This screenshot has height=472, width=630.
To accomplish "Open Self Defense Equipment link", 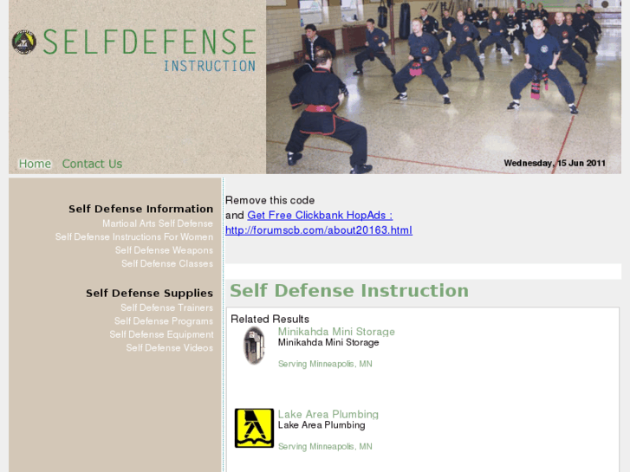I will pos(161,334).
